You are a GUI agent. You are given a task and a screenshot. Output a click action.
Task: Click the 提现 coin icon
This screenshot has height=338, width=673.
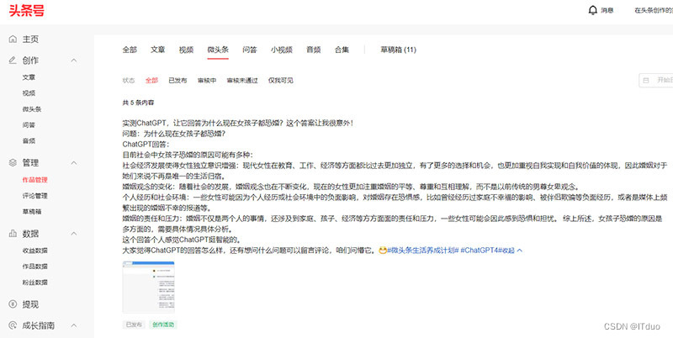coord(13,304)
